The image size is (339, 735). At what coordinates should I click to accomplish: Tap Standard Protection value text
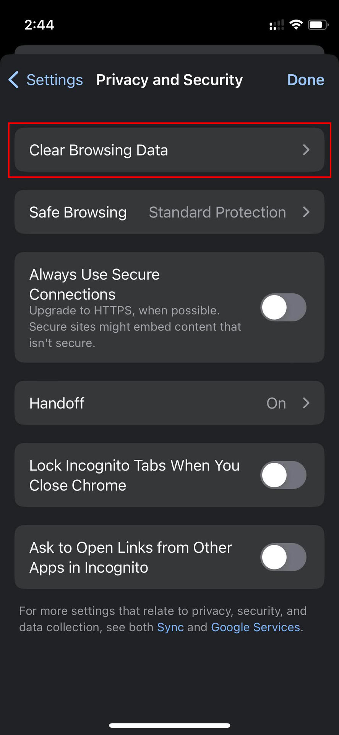pyautogui.click(x=217, y=212)
